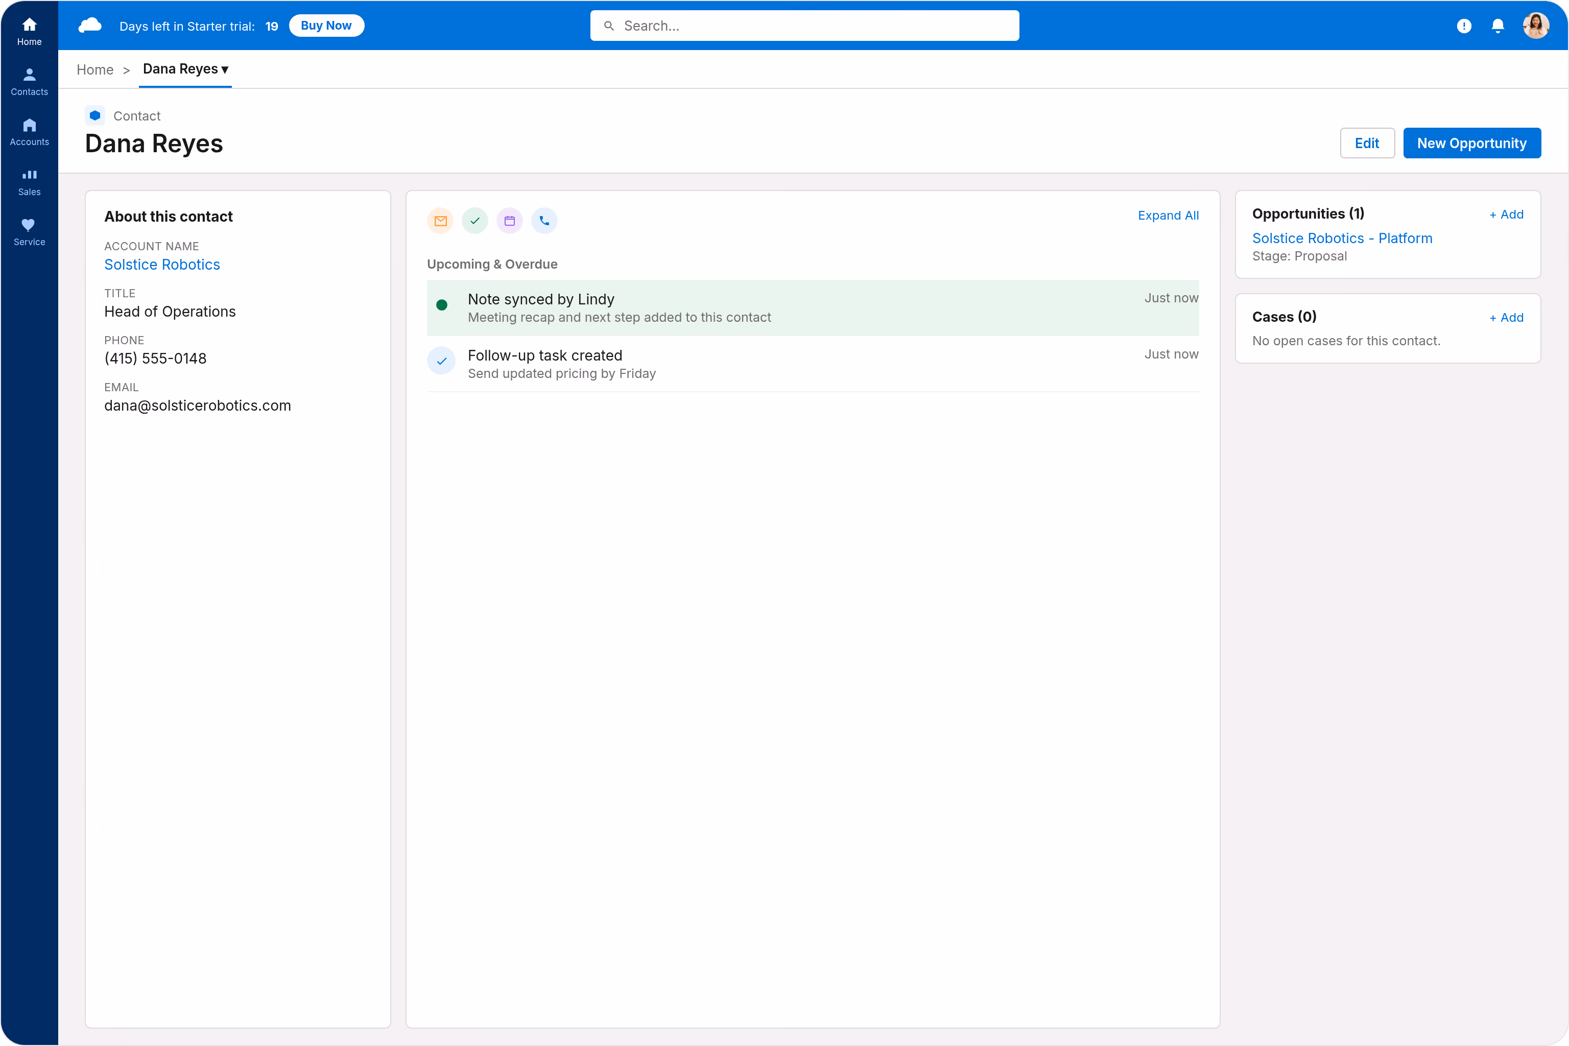The image size is (1569, 1046).
Task: Open Solstice Robotics account link
Action: (162, 265)
